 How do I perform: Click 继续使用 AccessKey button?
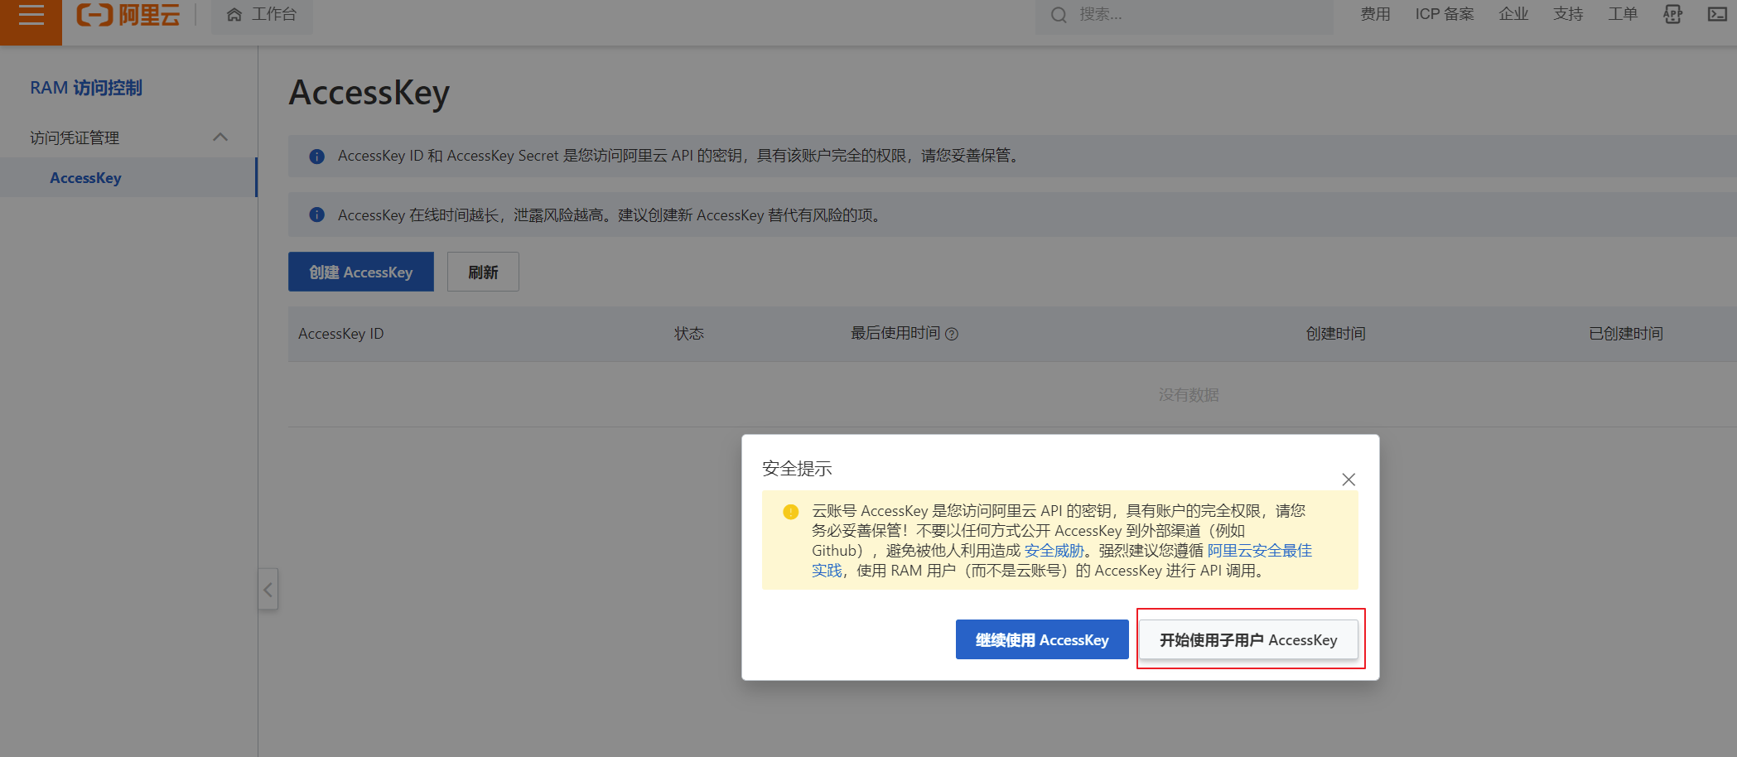1042,639
